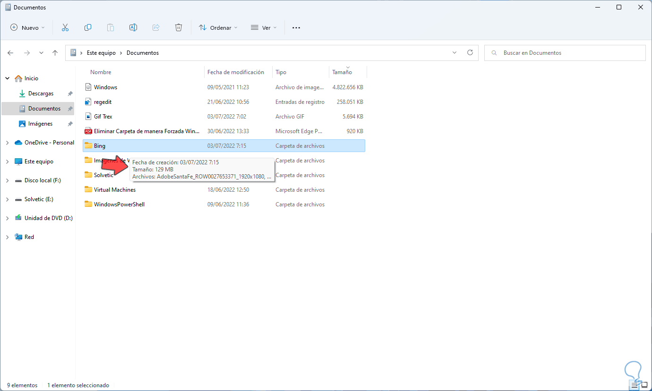Expand Disco local (F:) tree node
The width and height of the screenshot is (652, 391).
(8, 180)
